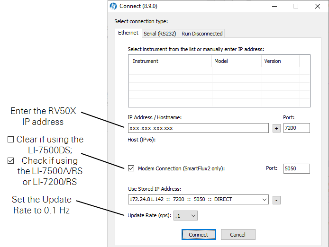Add the IP address with the plus button
Viewport: 329px width, 247px height.
click(x=276, y=128)
